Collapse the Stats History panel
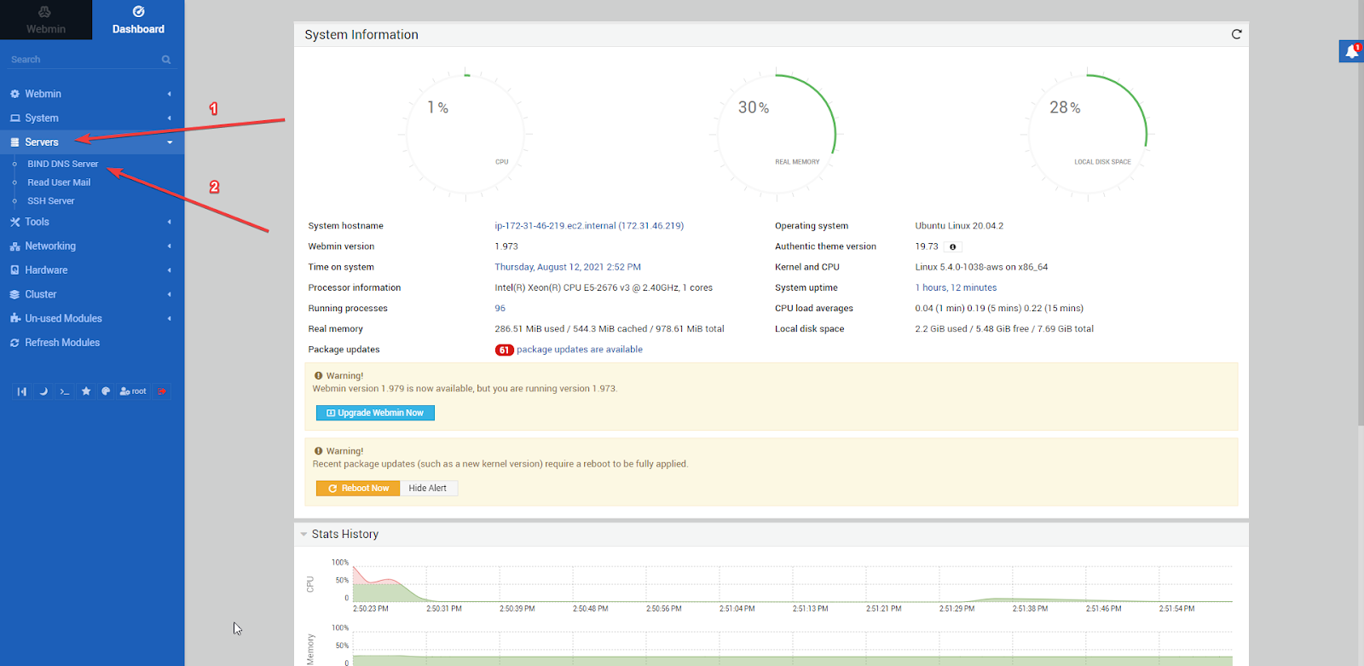 (303, 535)
